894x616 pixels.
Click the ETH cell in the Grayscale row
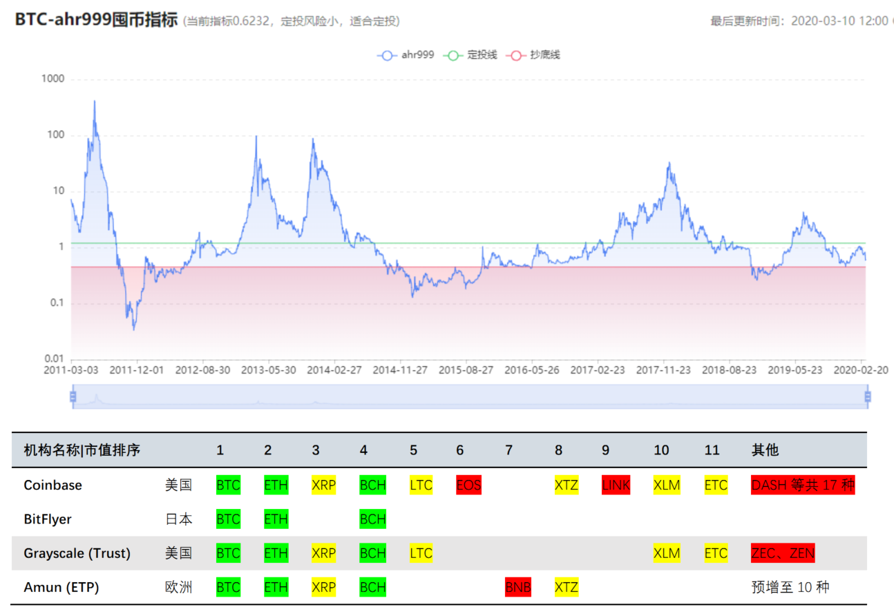[276, 553]
